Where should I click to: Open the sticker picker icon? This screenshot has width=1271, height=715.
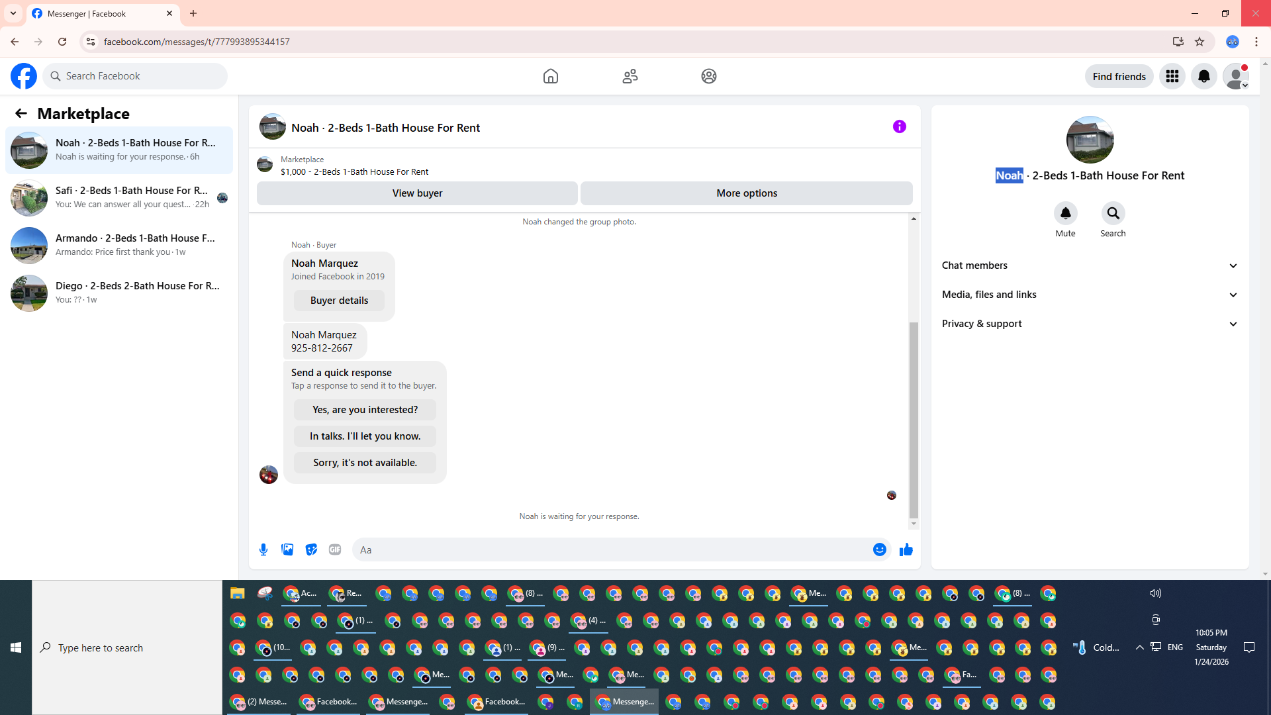(311, 549)
